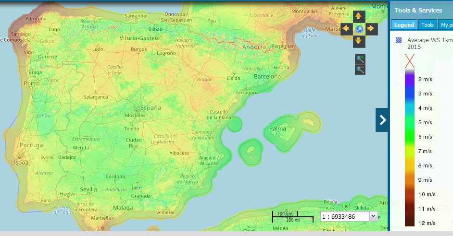453x236 pixels.
Task: Zoom in with the magnifier plus icon
Action: [360, 59]
